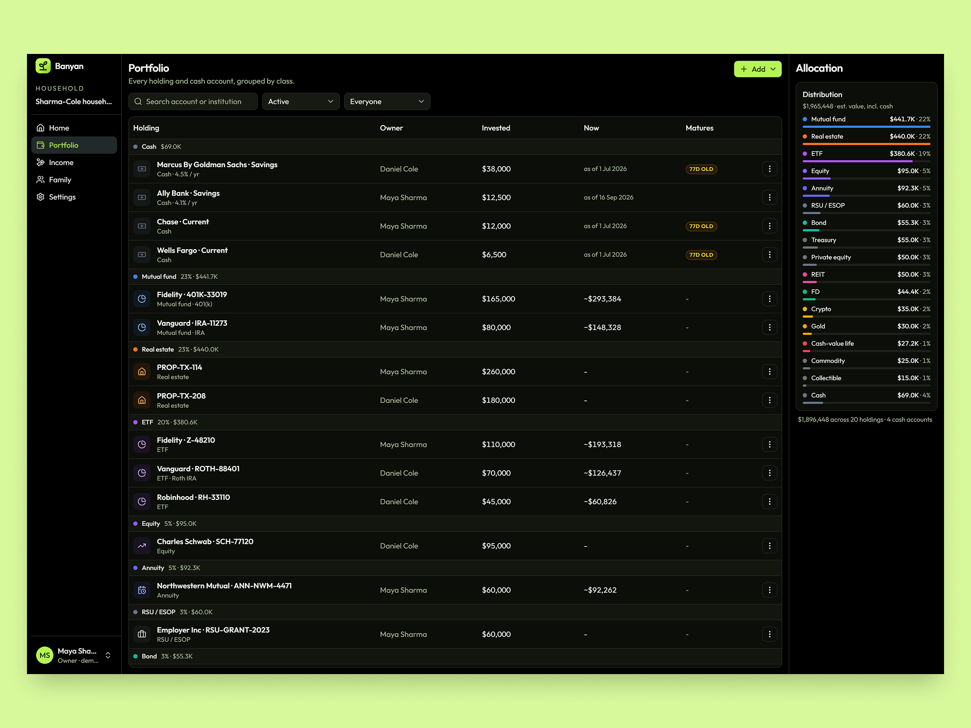
Task: Expand the Add button chevron
Action: pyautogui.click(x=773, y=69)
